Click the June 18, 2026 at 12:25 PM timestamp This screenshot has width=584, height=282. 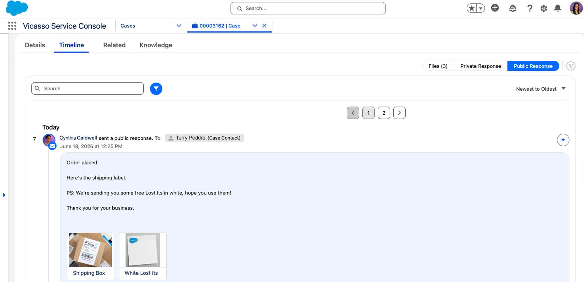click(x=91, y=147)
